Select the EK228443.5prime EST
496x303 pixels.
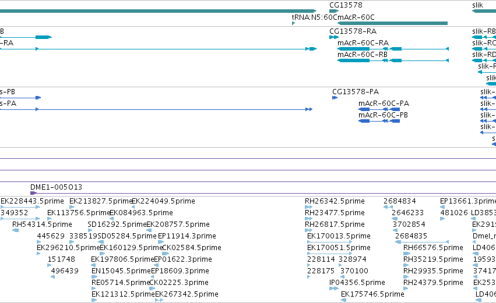32,201
